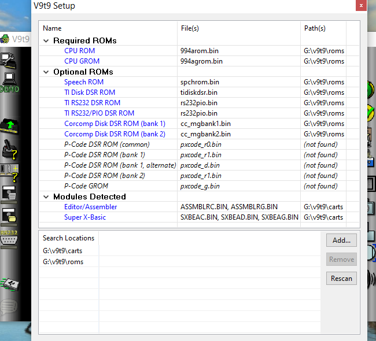Image resolution: width=376 pixels, height=341 pixels.
Task: Select the G:\v9t9\roms search location
Action: click(63, 262)
